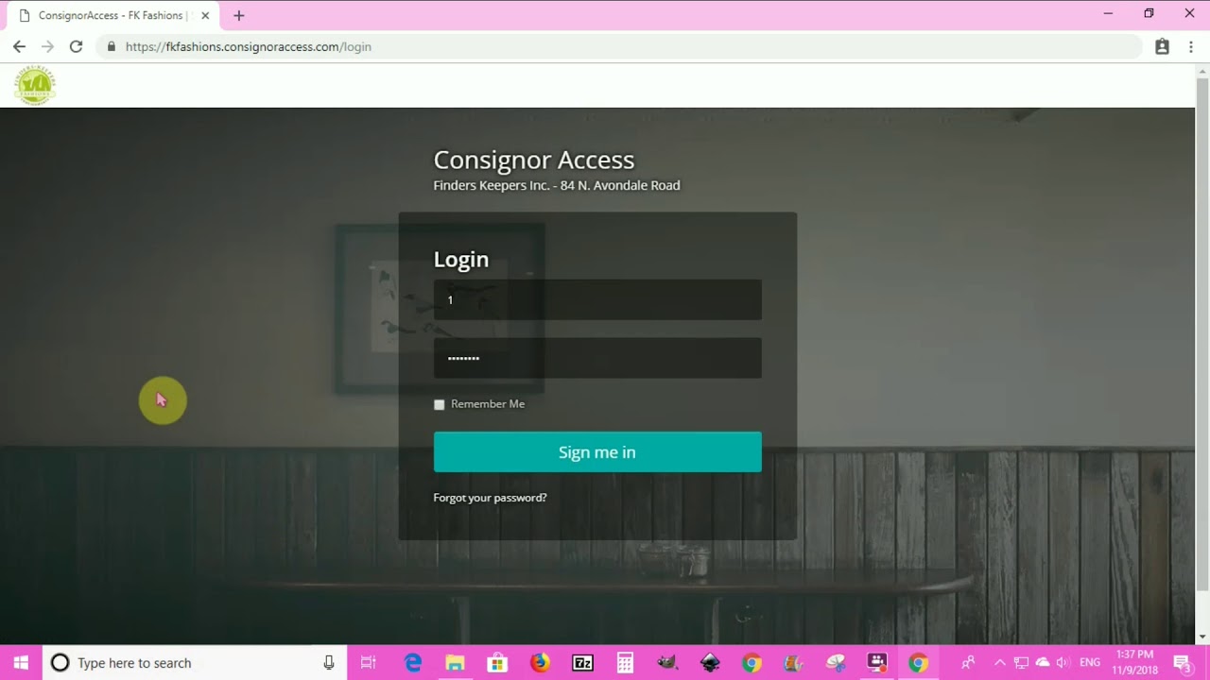The width and height of the screenshot is (1210, 680).
Task: Click the Consignor Access heading
Action: pos(534,160)
